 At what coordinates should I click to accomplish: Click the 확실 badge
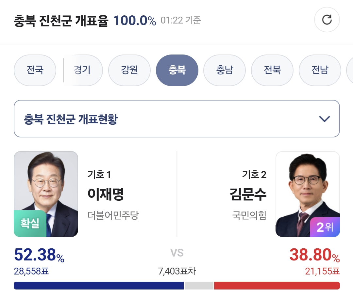(30, 224)
